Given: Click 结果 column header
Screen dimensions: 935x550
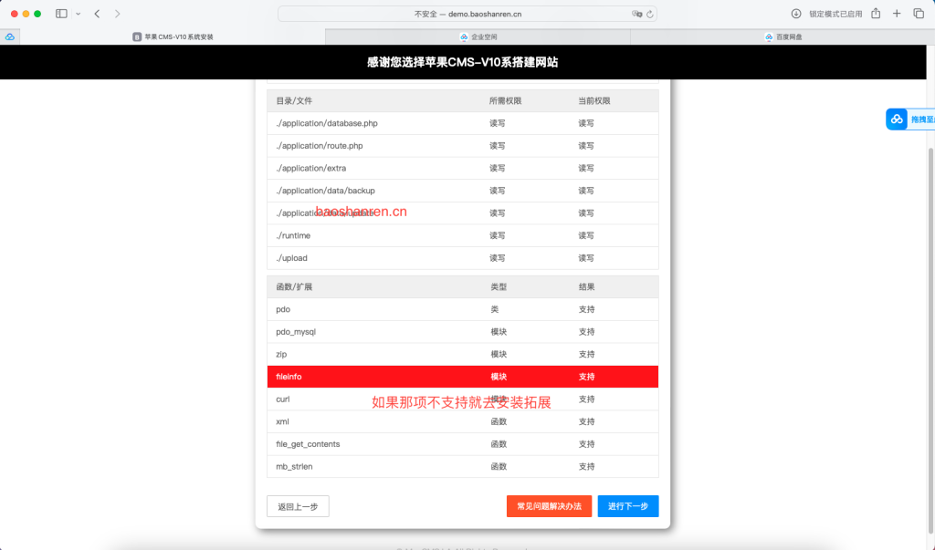Looking at the screenshot, I should click(587, 286).
